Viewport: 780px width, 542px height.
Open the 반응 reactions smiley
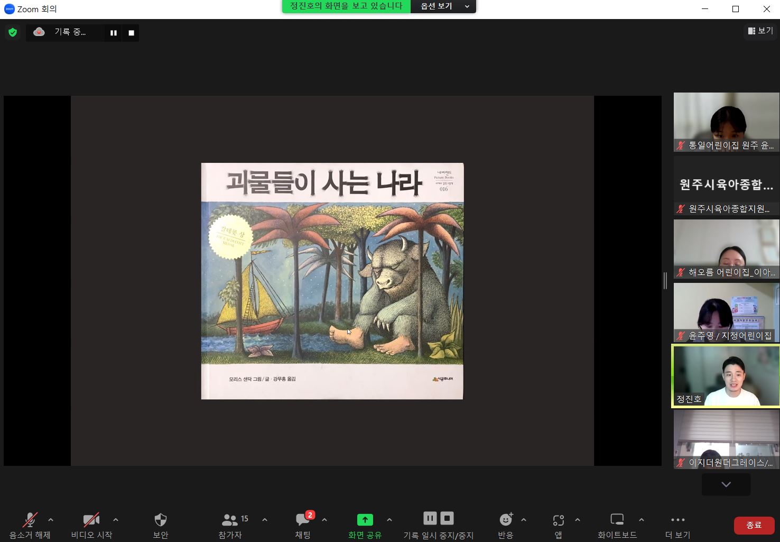pyautogui.click(x=506, y=526)
